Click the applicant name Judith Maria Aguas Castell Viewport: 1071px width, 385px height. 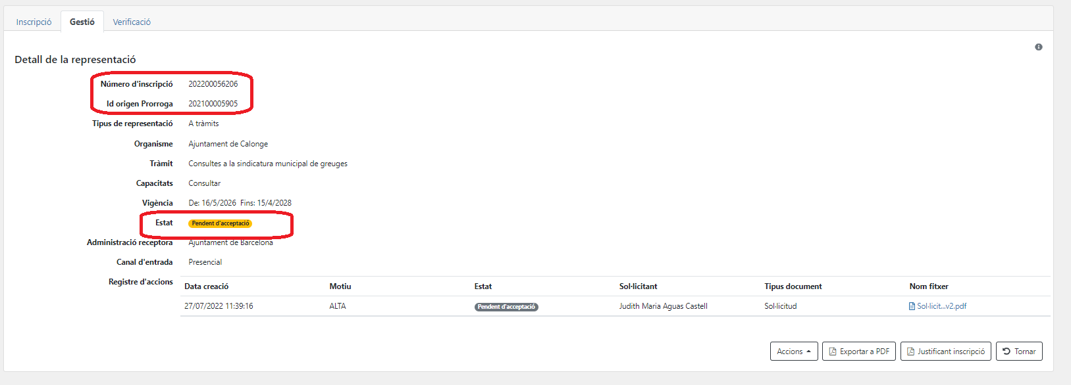click(x=663, y=306)
